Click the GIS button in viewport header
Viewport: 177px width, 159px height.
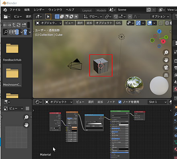[x=118, y=23]
